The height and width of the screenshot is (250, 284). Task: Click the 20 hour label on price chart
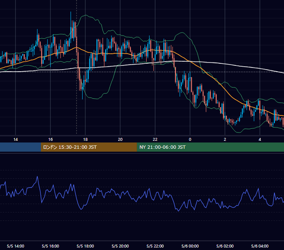[x=120, y=140]
